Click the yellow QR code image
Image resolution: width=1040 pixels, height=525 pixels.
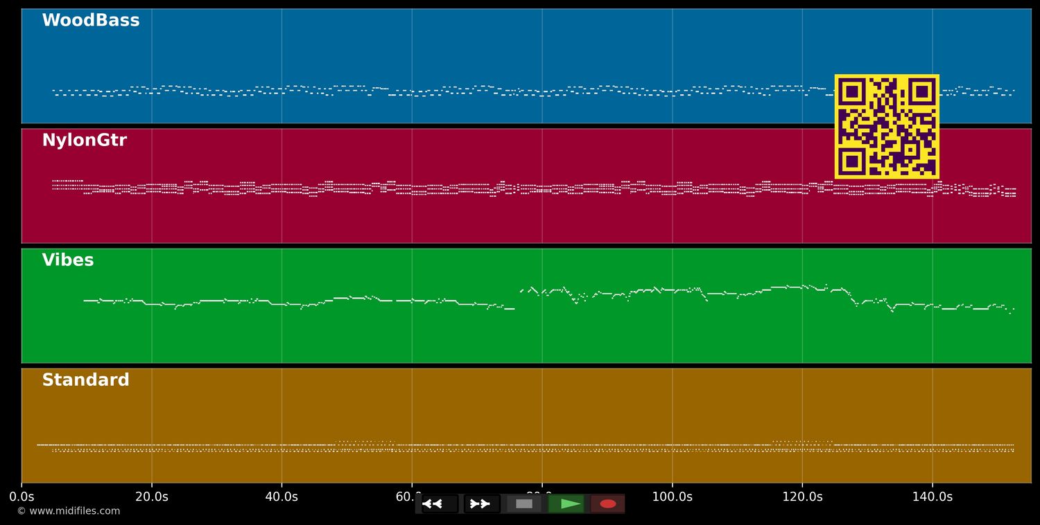tap(887, 127)
